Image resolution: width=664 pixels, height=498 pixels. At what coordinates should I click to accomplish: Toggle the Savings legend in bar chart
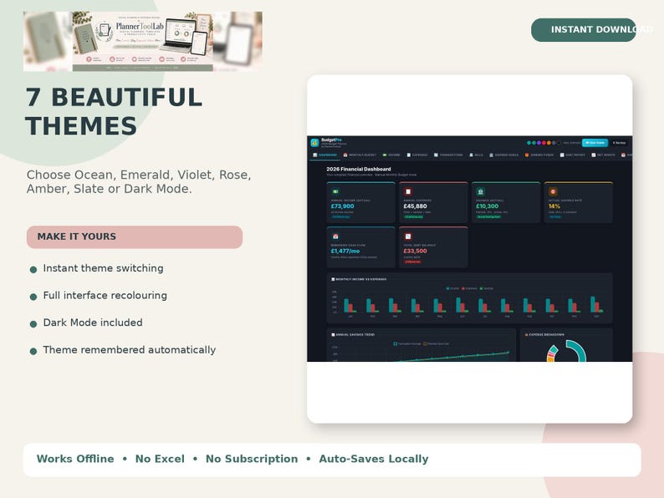coord(487,288)
